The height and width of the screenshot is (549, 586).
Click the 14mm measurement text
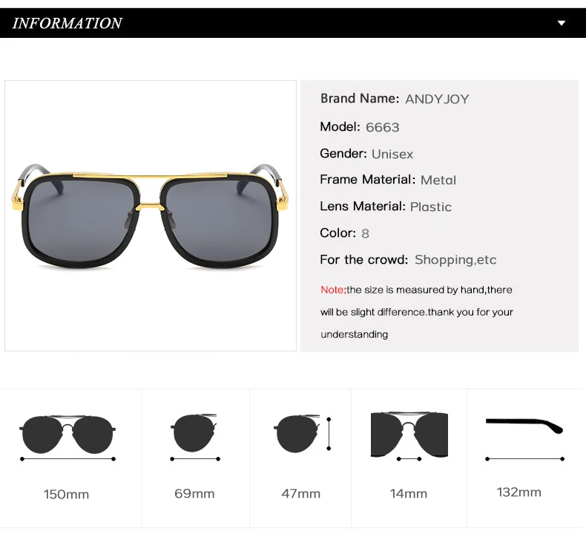[409, 493]
